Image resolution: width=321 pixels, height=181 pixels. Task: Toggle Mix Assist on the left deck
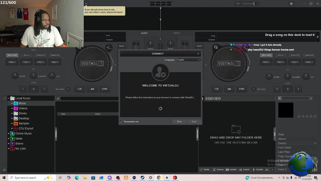pyautogui.click(x=68, y=89)
